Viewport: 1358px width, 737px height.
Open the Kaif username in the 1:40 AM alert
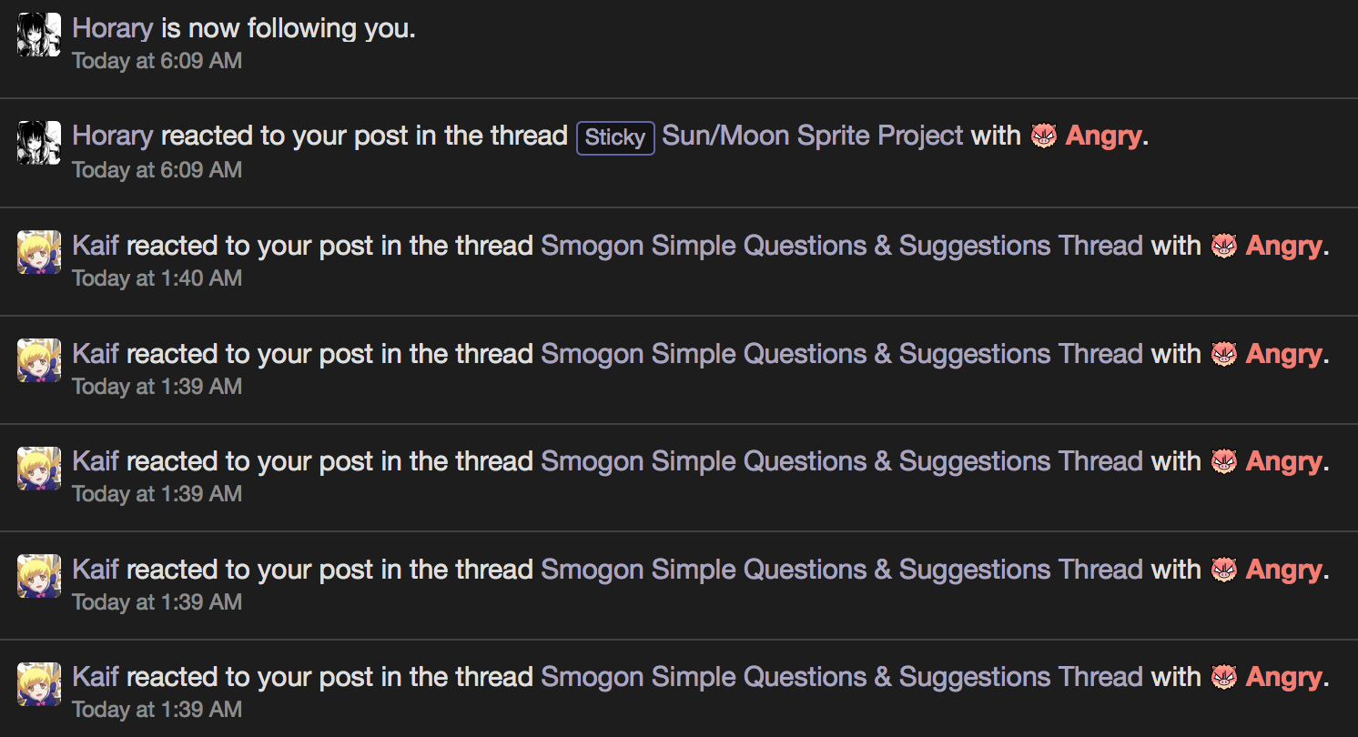(96, 246)
